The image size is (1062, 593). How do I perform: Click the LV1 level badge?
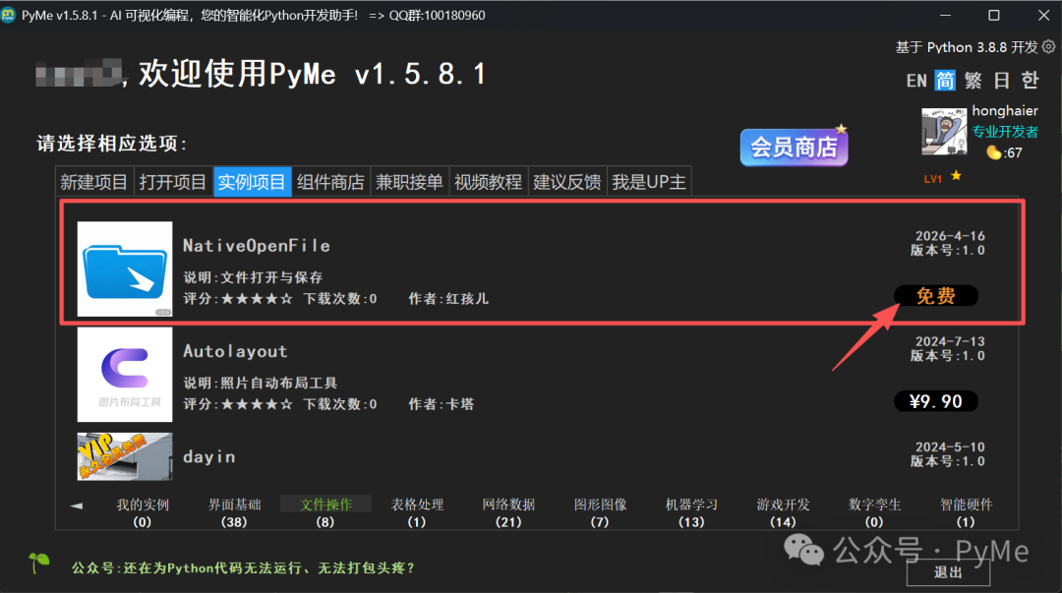[932, 179]
